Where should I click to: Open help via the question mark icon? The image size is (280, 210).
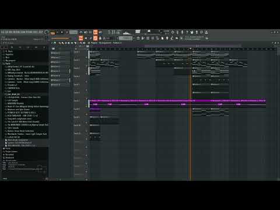tap(187, 32)
